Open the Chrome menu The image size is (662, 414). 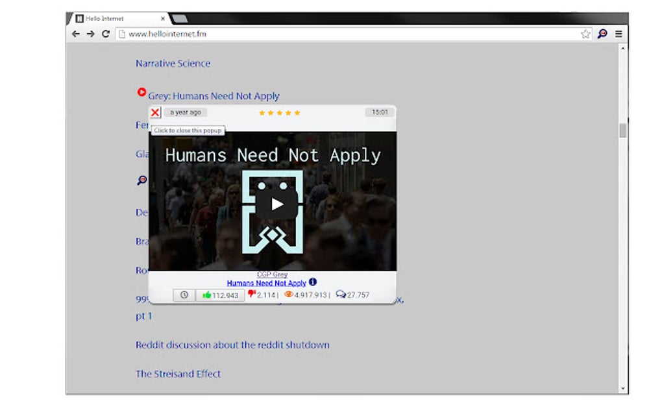pos(618,33)
